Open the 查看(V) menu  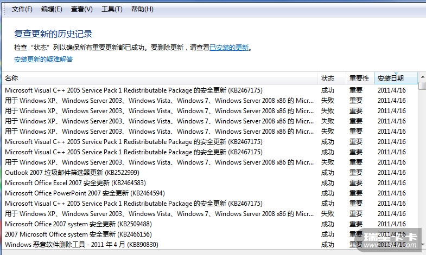pyautogui.click(x=82, y=9)
